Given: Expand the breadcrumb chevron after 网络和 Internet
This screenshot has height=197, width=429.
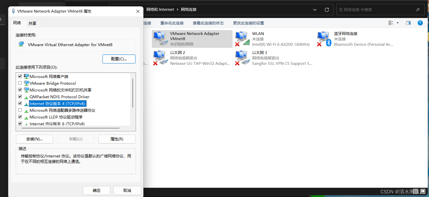Looking at the screenshot, I should (177, 10).
